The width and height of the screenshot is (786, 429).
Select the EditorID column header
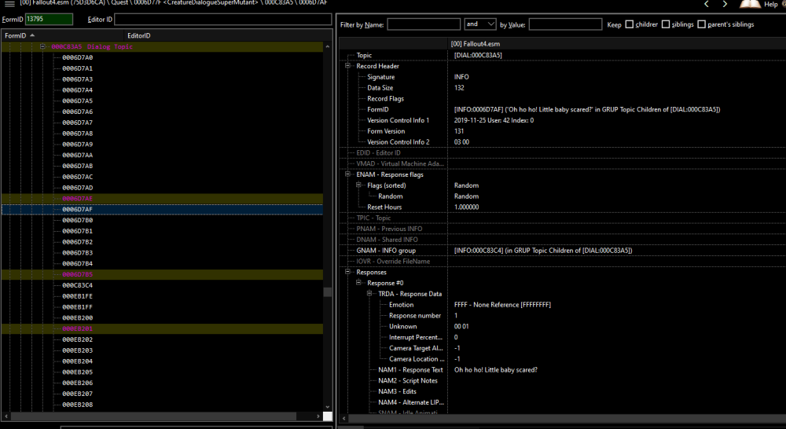pyautogui.click(x=139, y=35)
